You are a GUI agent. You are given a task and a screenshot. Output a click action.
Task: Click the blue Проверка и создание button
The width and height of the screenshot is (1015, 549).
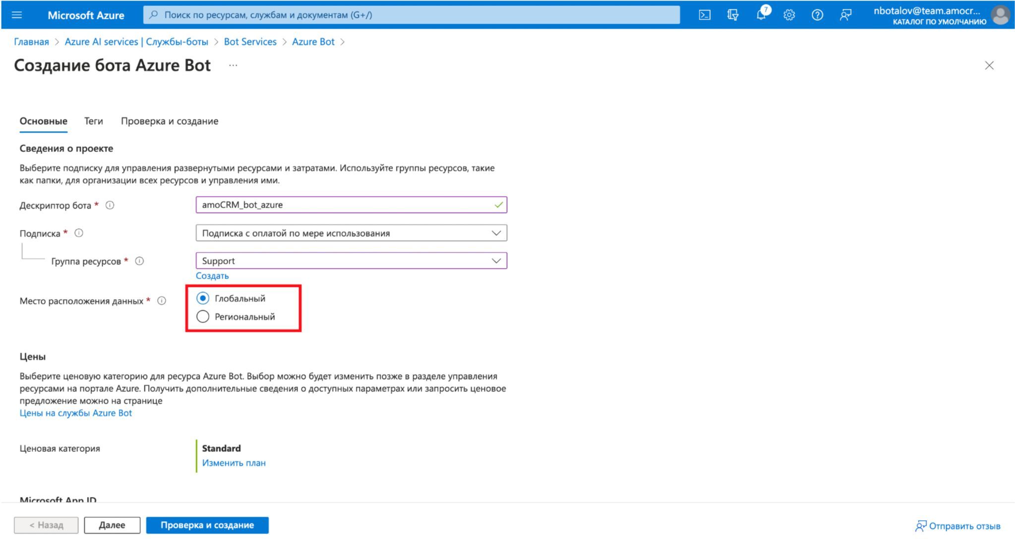point(207,525)
